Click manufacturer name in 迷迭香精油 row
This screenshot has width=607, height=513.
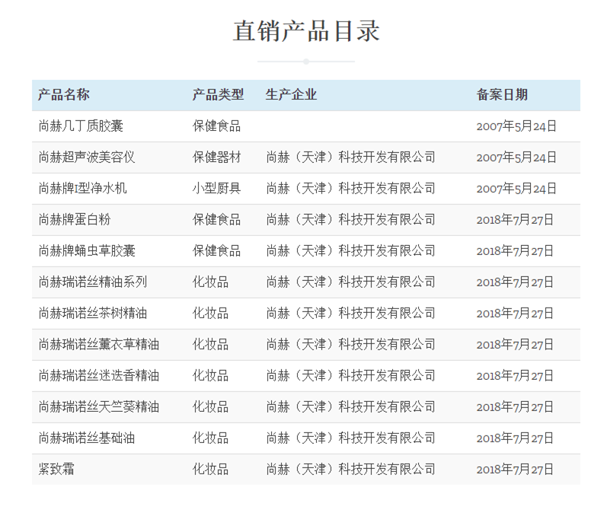tap(351, 376)
